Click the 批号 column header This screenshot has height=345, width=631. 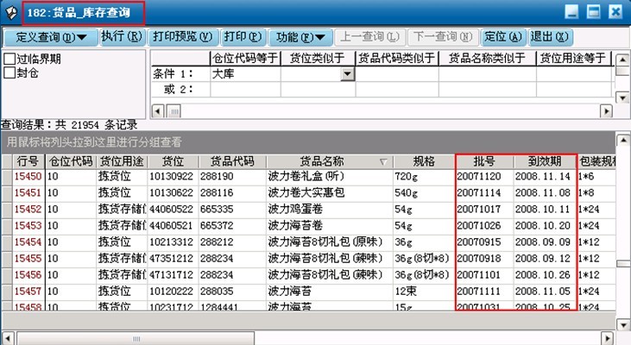click(483, 161)
